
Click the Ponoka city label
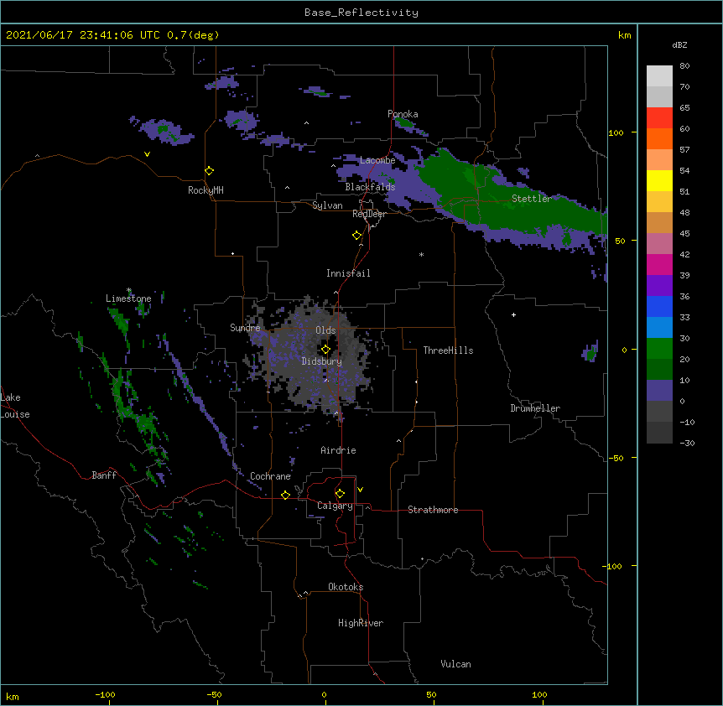pos(403,114)
